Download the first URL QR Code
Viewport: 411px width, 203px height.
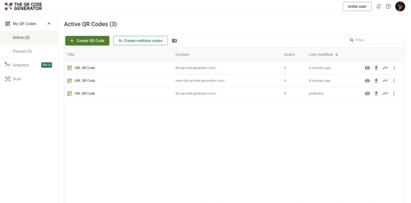point(376,68)
